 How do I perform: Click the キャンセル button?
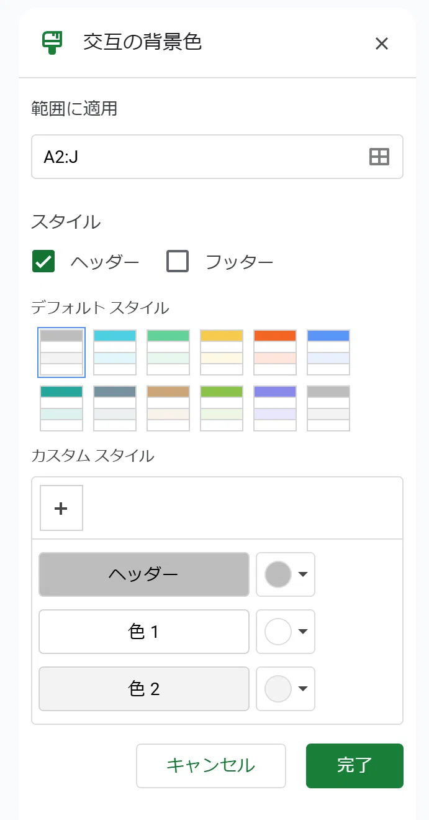[x=211, y=766]
